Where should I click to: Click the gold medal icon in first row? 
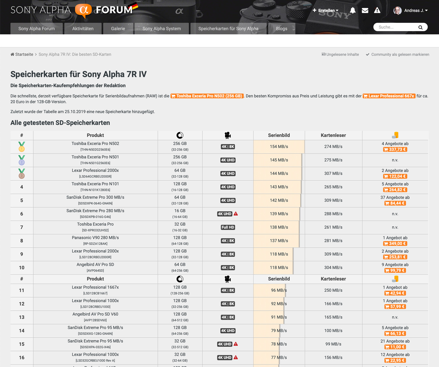point(22,147)
